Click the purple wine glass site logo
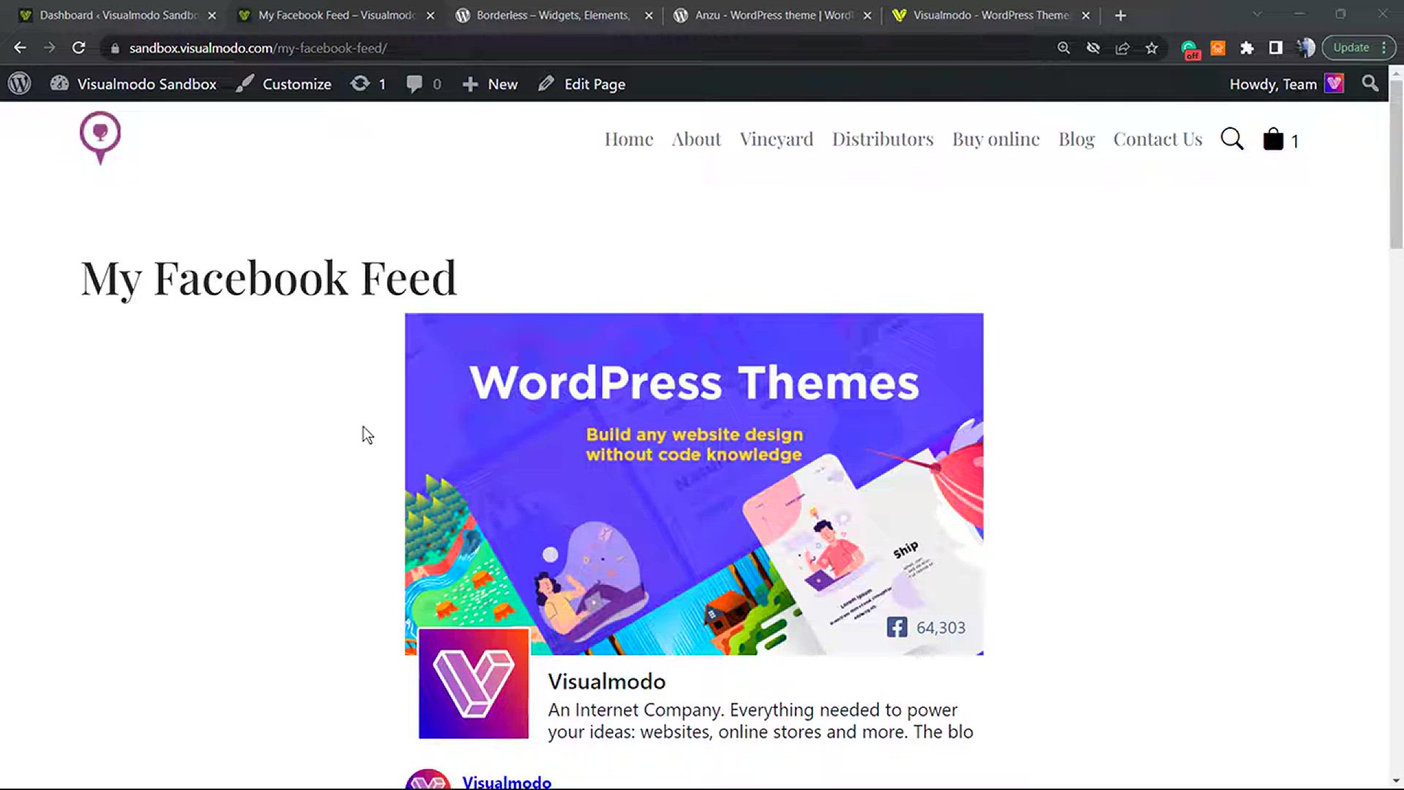Viewport: 1404px width, 790px height. [100, 138]
